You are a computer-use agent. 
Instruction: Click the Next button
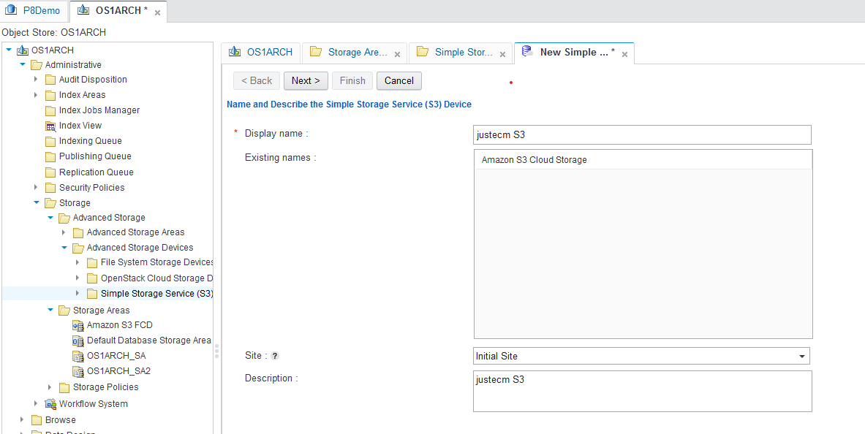(x=306, y=80)
